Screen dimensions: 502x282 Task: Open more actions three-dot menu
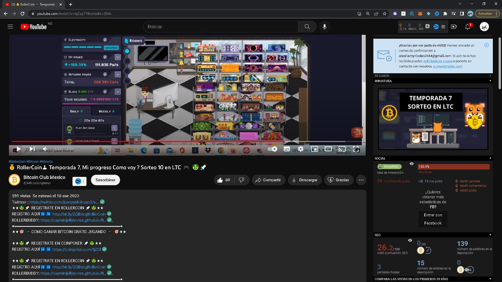(x=361, y=180)
